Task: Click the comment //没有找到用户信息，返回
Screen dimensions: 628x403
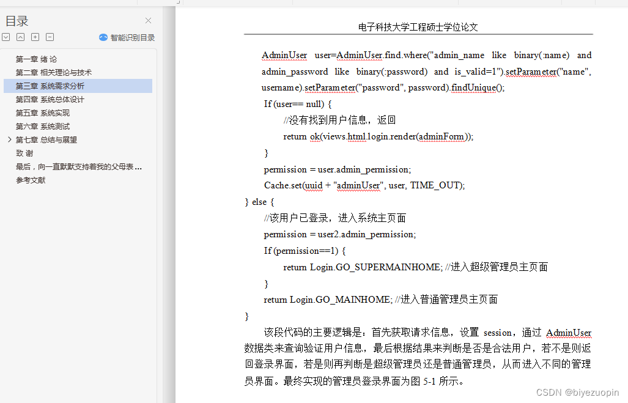Action: (339, 120)
